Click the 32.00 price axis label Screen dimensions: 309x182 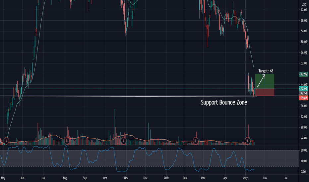[304, 117]
